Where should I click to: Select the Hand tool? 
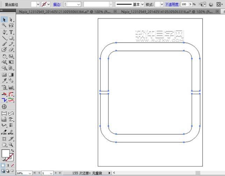click(4, 145)
